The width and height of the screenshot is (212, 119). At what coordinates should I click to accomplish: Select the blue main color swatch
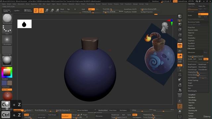click(4, 83)
